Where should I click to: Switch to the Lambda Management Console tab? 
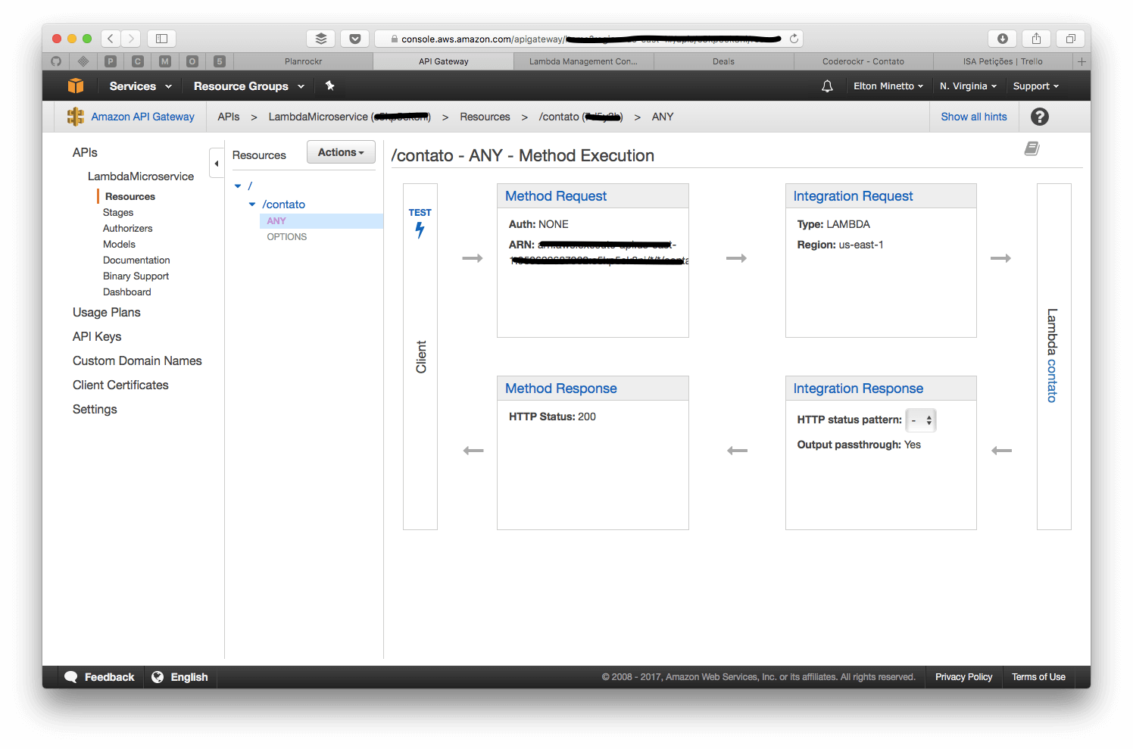tap(583, 61)
